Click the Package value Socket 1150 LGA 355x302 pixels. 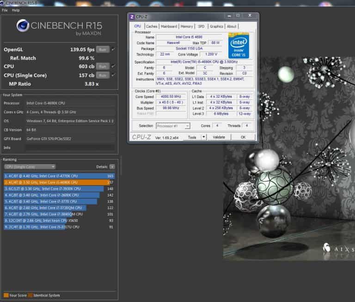click(x=189, y=49)
